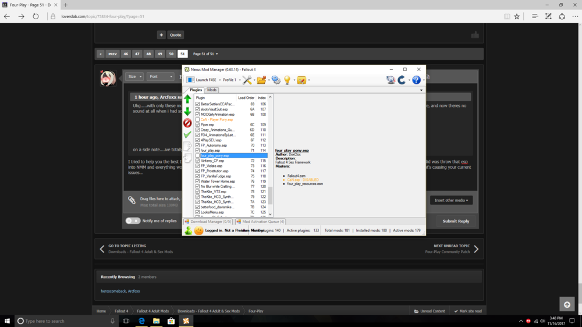582x327 pixels.
Task: Open NMM tools wrench and screwdriver icon
Action: coord(247,80)
